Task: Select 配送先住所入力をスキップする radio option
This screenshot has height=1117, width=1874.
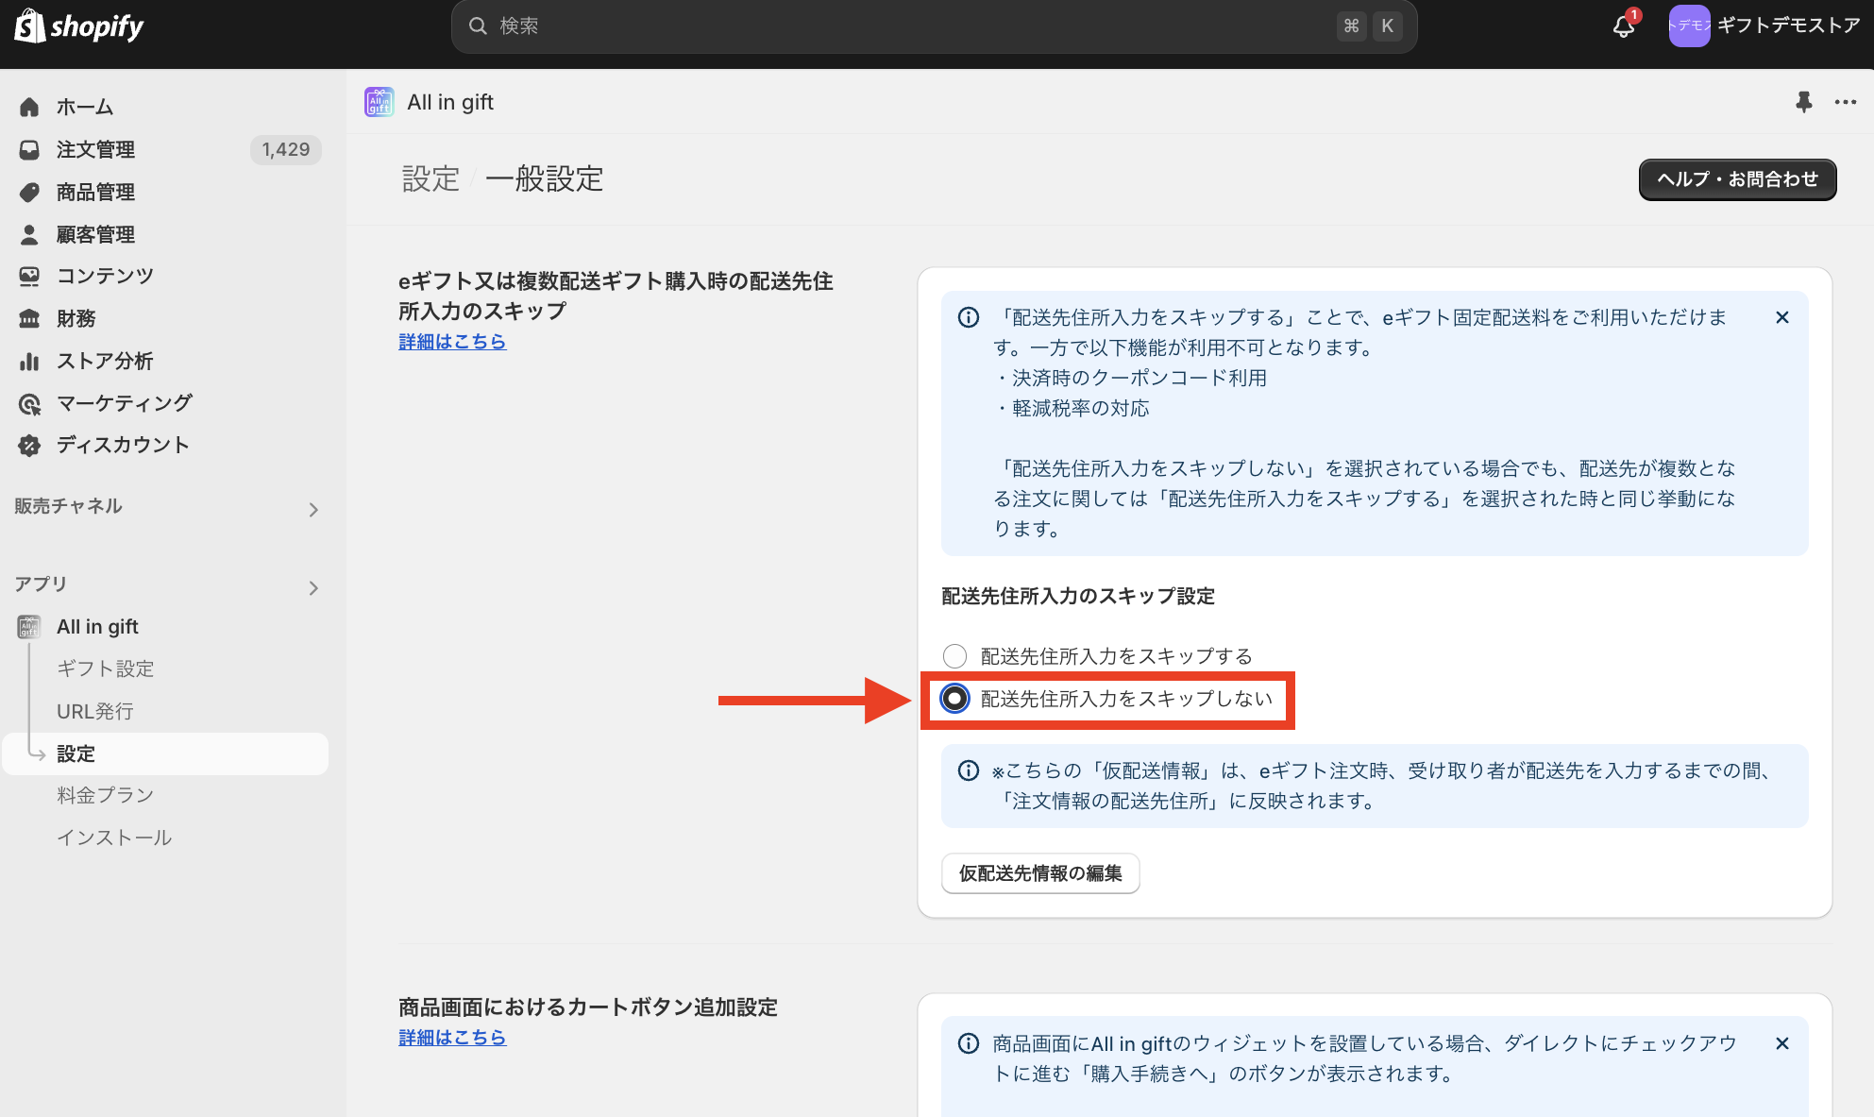Action: tap(954, 656)
